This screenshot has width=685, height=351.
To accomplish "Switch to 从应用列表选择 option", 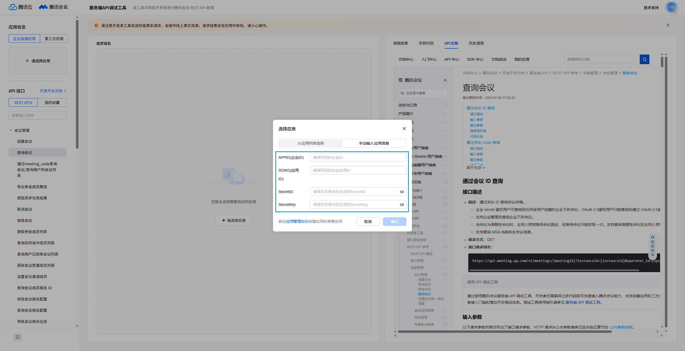I will click(x=311, y=143).
